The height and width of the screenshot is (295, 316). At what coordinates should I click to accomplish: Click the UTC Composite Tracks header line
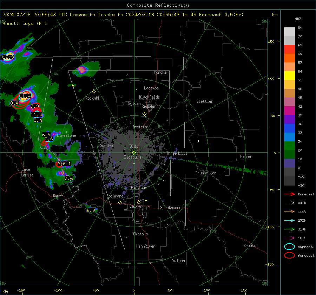coord(123,15)
